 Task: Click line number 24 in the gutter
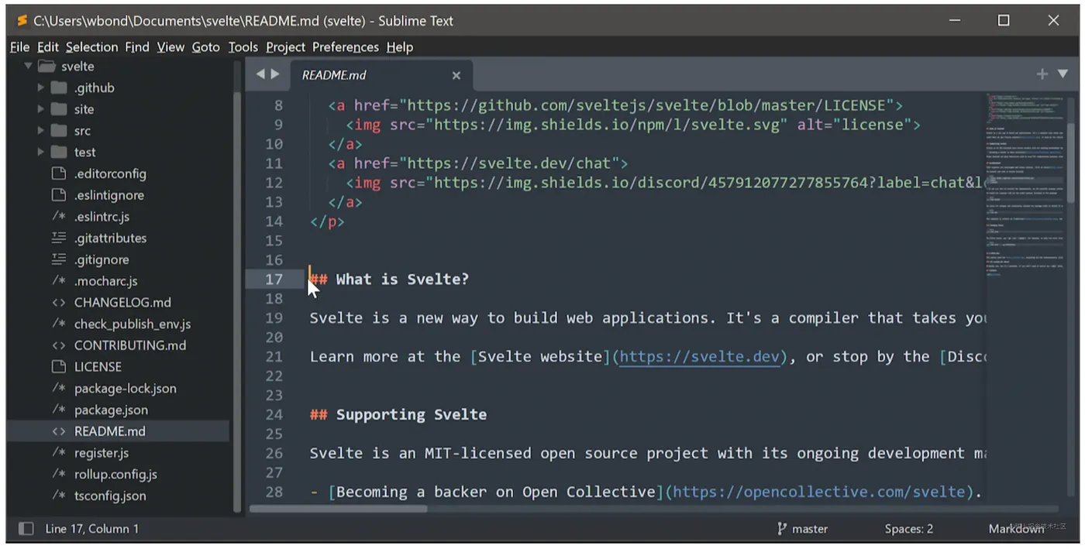point(274,415)
